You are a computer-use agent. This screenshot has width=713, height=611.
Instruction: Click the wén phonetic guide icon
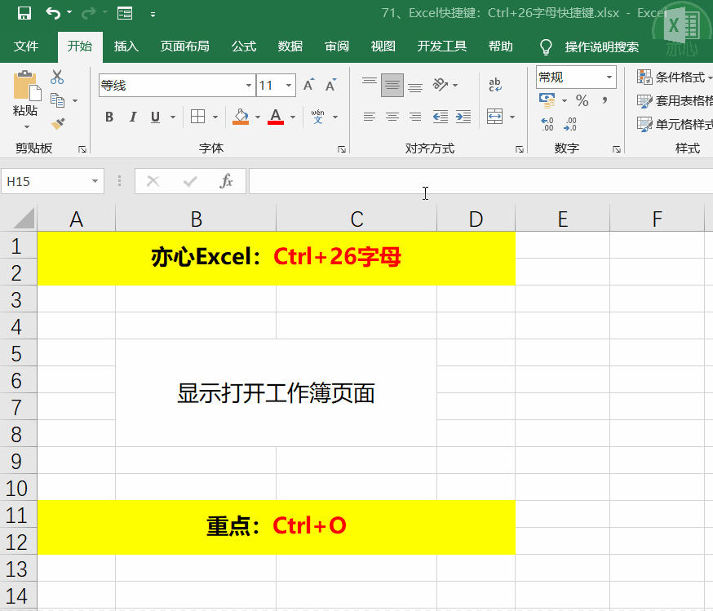[x=318, y=117]
